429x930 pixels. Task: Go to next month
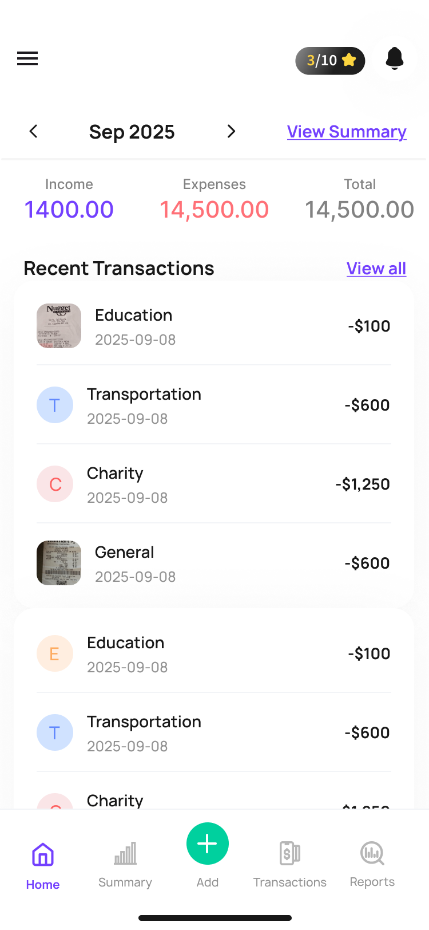point(231,132)
